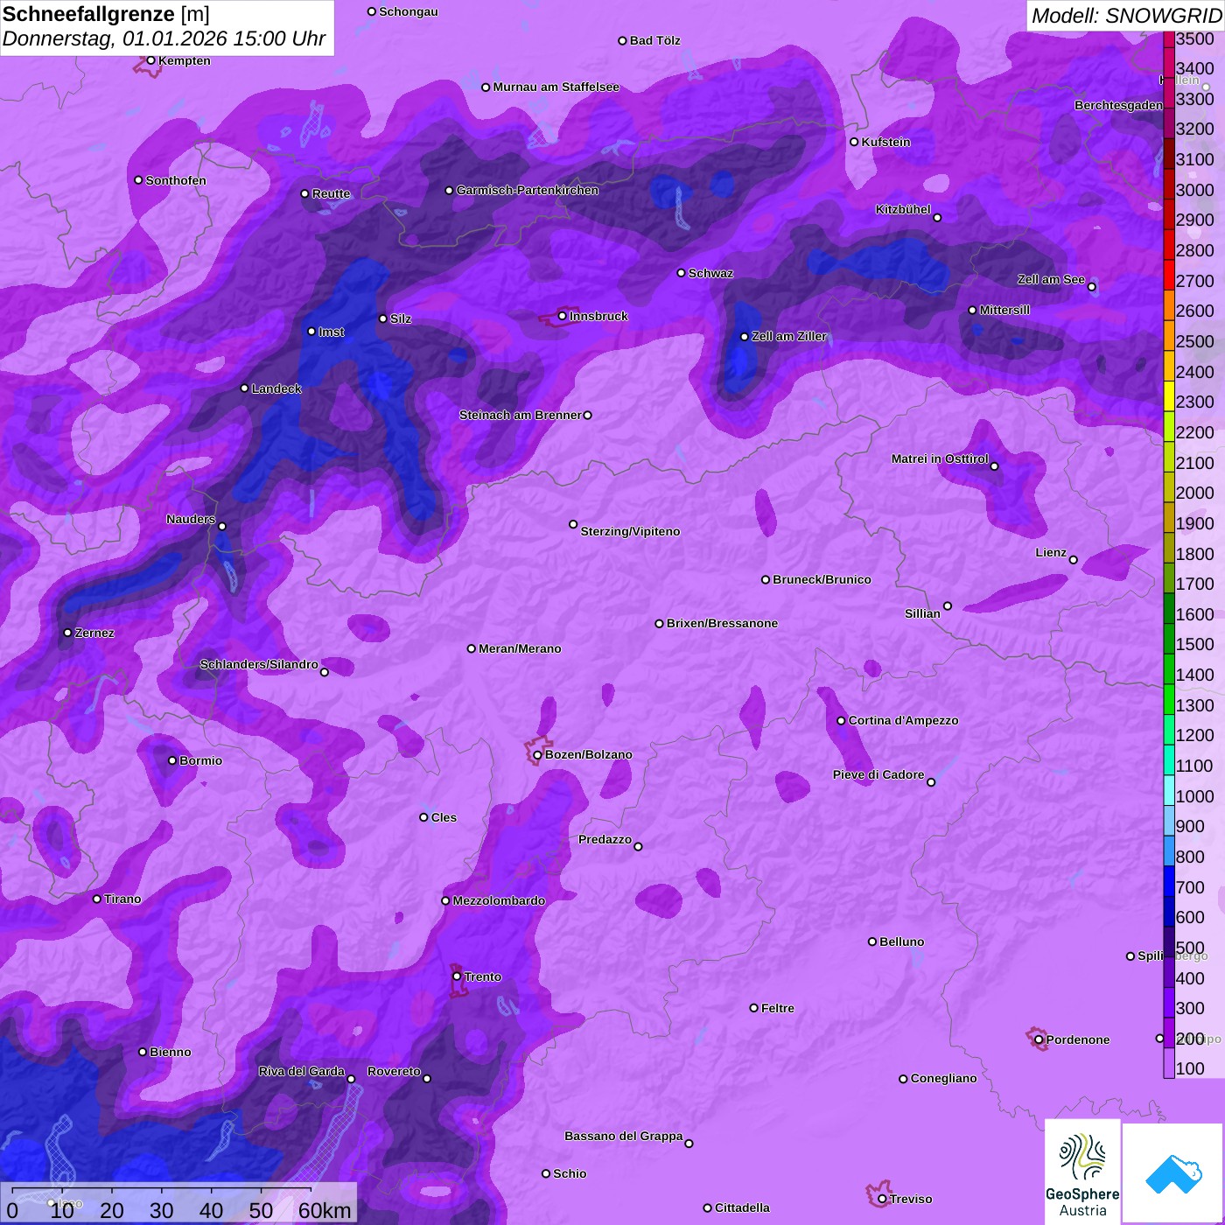Click the Nauders location dot
Screen dimensions: 1225x1225
[x=222, y=526]
